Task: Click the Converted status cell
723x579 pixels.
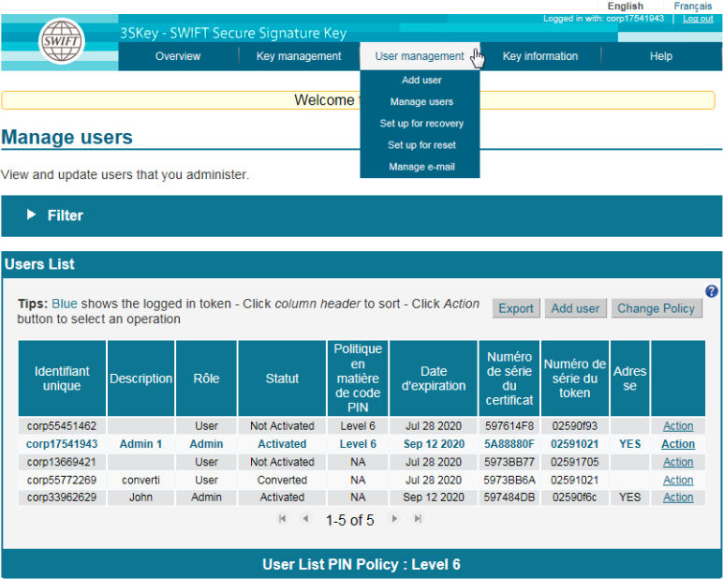Action: coord(282,481)
